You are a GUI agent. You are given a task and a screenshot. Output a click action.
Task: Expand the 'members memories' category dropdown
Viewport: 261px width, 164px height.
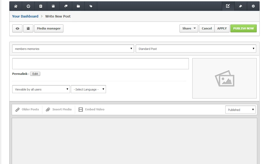[73, 49]
